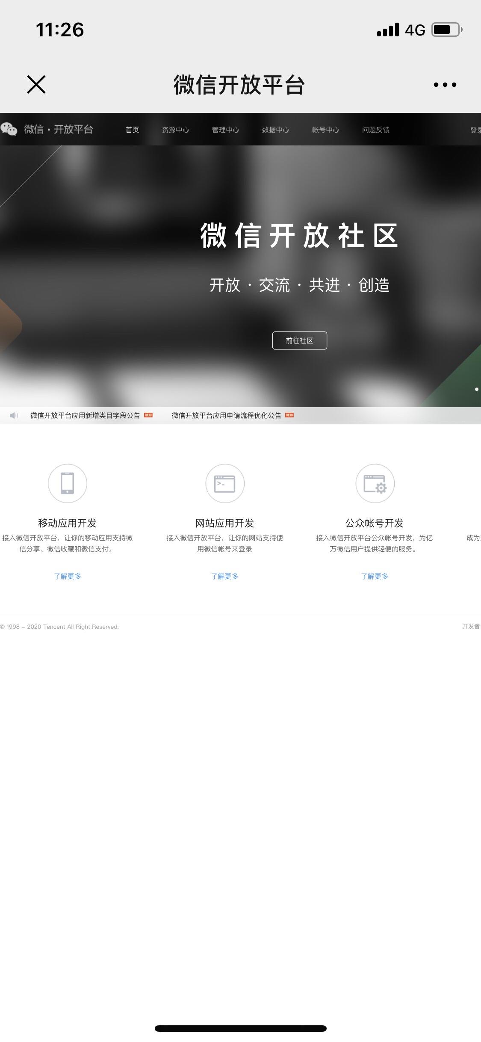Click the announcement speaker icon
Image resolution: width=481 pixels, height=1042 pixels.
coord(14,415)
